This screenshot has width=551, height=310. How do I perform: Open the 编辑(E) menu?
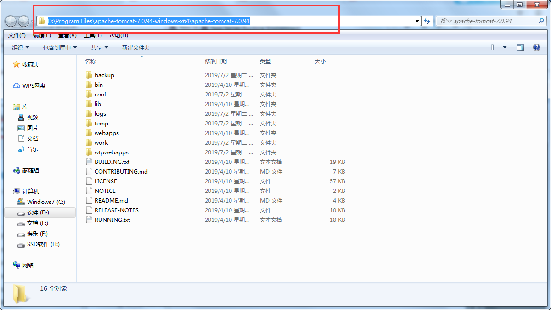tap(42, 35)
